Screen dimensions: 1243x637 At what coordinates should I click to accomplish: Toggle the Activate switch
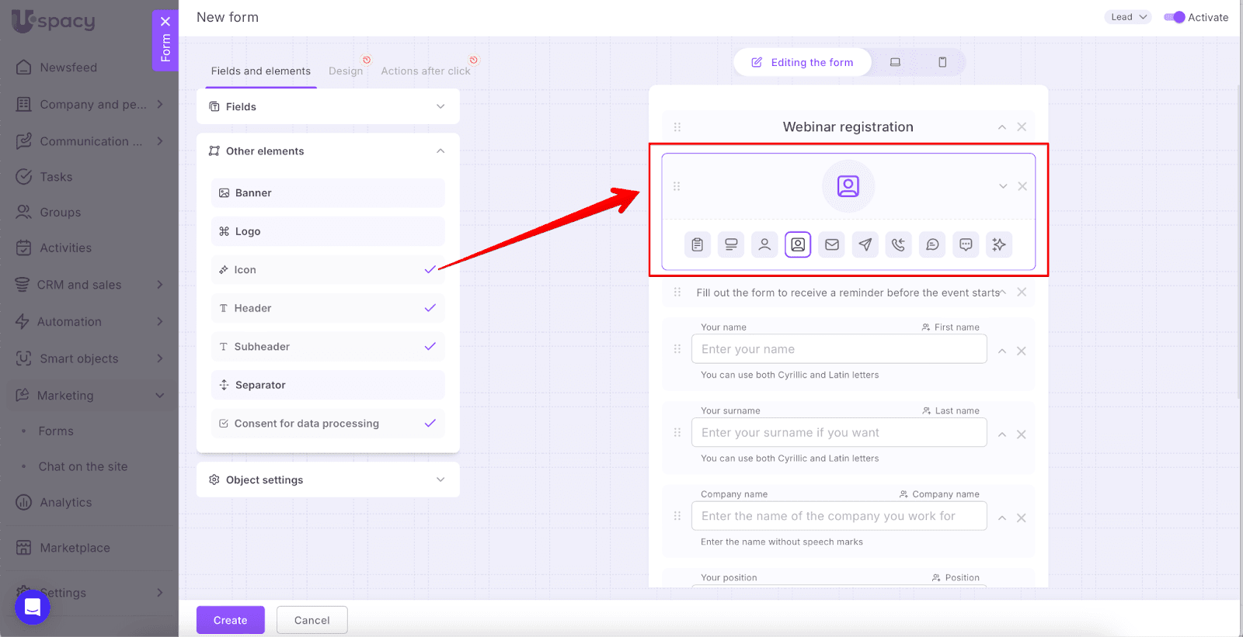1174,17
